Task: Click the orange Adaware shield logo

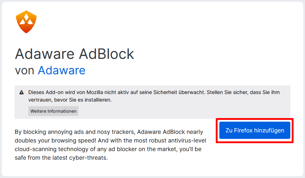Action: click(x=26, y=22)
